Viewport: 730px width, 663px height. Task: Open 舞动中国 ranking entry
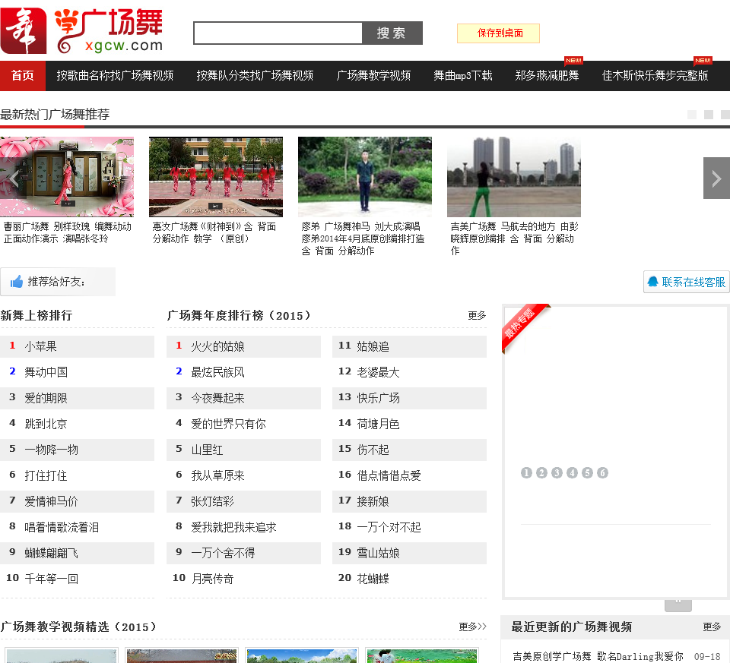coord(46,372)
